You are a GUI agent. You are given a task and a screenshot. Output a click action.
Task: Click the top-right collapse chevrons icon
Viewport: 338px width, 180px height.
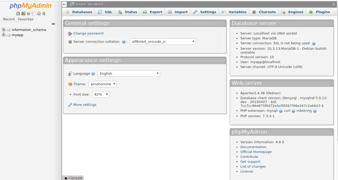coord(334,4)
